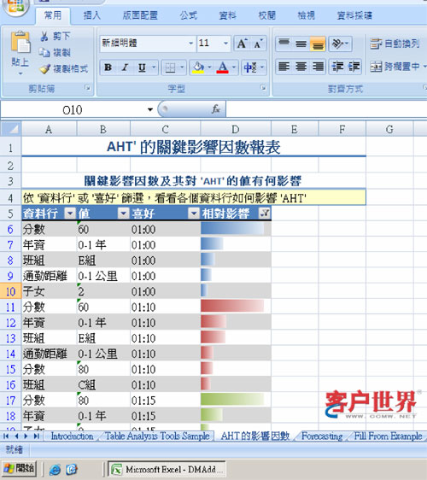427x480 pixels.
Task: Click the text orientation icon
Action: tap(338, 44)
